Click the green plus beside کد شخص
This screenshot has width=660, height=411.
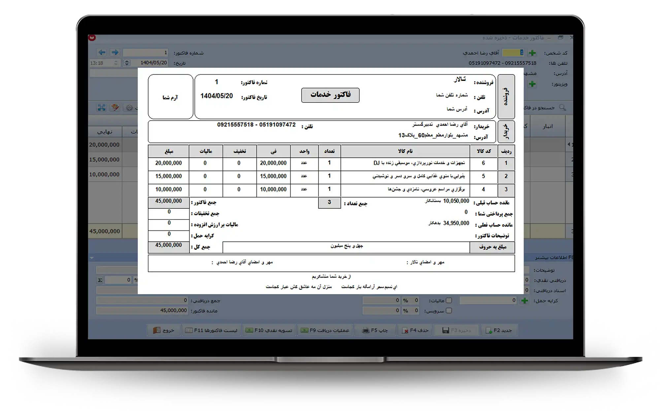click(532, 53)
